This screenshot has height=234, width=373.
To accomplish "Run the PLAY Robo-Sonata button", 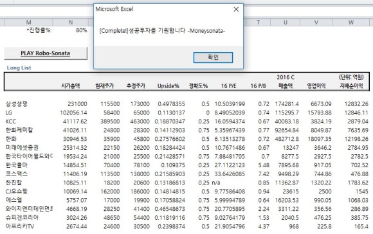I will tap(46, 53).
